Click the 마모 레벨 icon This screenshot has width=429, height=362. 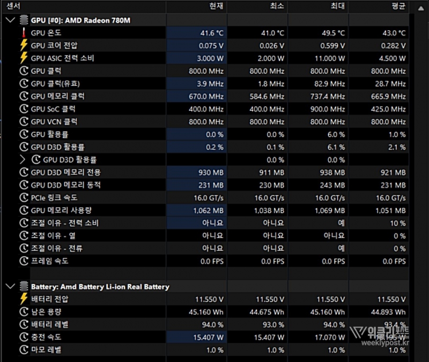click(x=24, y=350)
